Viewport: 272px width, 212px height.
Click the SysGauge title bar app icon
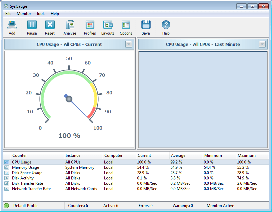(6, 6)
